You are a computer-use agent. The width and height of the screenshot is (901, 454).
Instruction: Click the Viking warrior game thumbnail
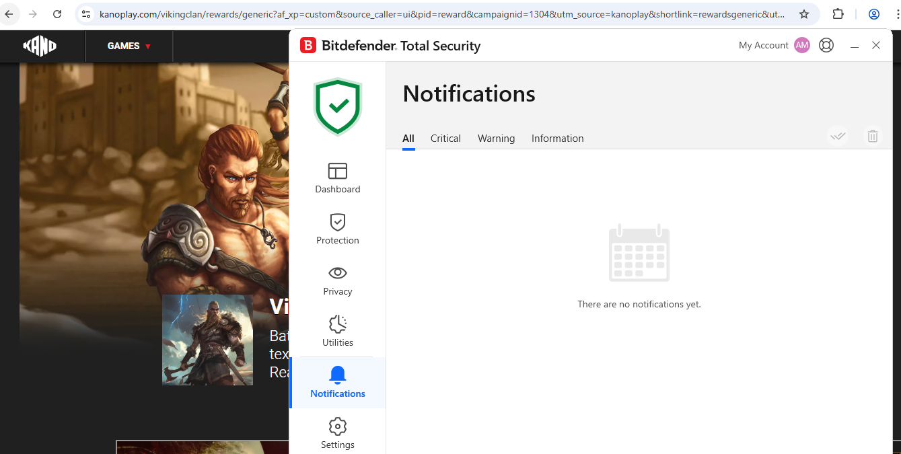point(208,340)
